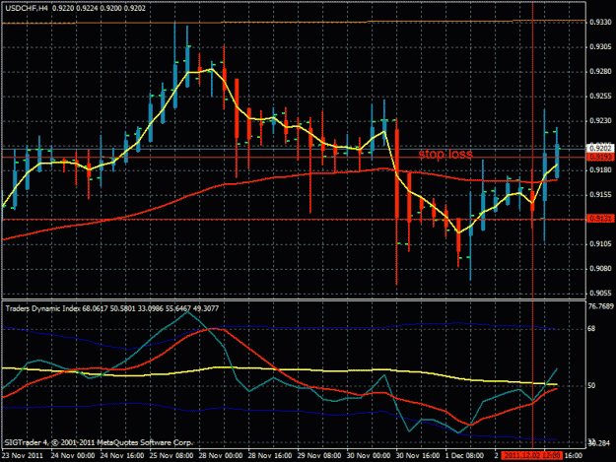Click the 0.9080 price axis label
This screenshot has width=616, height=462.
point(600,269)
